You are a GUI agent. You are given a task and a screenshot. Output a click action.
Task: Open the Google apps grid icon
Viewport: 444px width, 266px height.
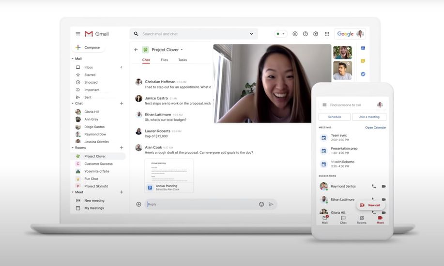tap(327, 34)
